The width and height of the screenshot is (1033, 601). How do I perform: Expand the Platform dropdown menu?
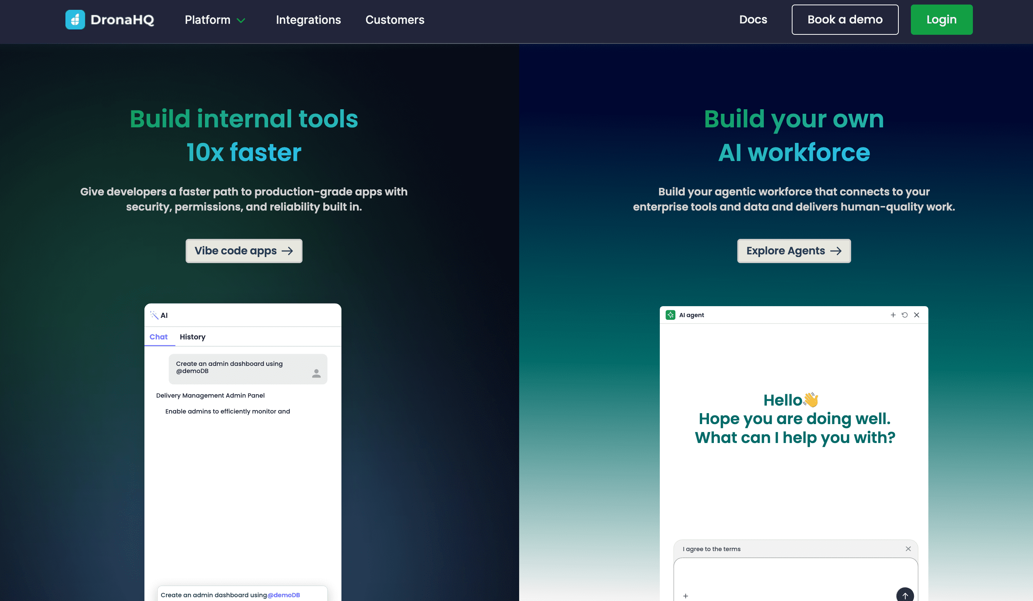(208, 20)
